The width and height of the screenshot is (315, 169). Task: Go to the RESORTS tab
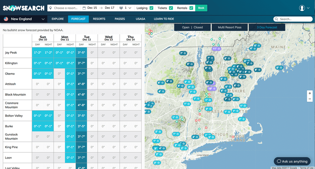pos(99,19)
